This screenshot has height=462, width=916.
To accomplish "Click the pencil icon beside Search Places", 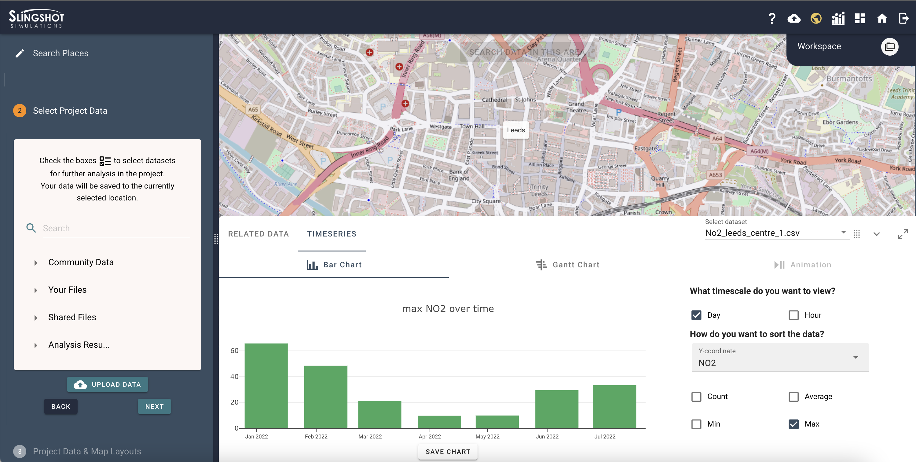I will tap(20, 53).
